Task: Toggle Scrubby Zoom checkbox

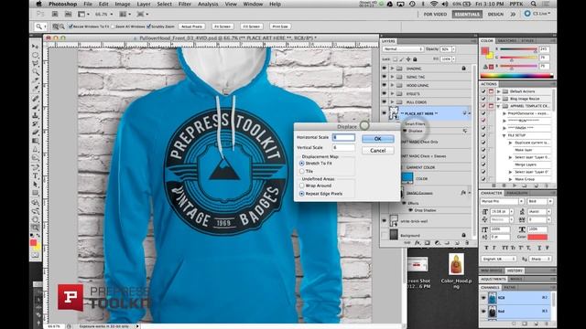Action: (x=148, y=27)
